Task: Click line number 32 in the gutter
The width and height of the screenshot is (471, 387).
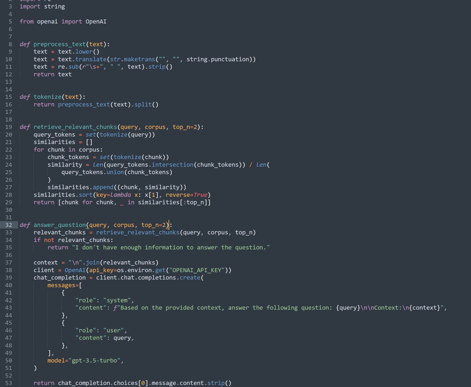Action: coord(9,225)
